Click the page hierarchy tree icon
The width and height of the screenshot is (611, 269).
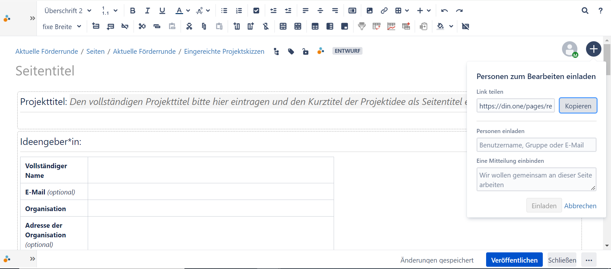click(x=276, y=51)
